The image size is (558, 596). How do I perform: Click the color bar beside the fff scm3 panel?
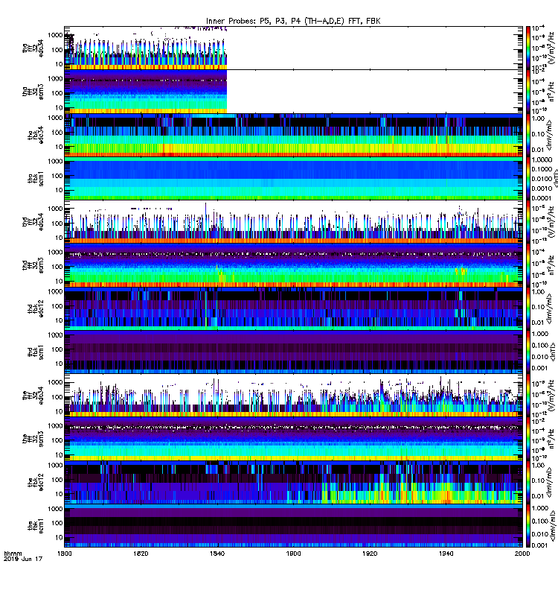tap(527, 439)
